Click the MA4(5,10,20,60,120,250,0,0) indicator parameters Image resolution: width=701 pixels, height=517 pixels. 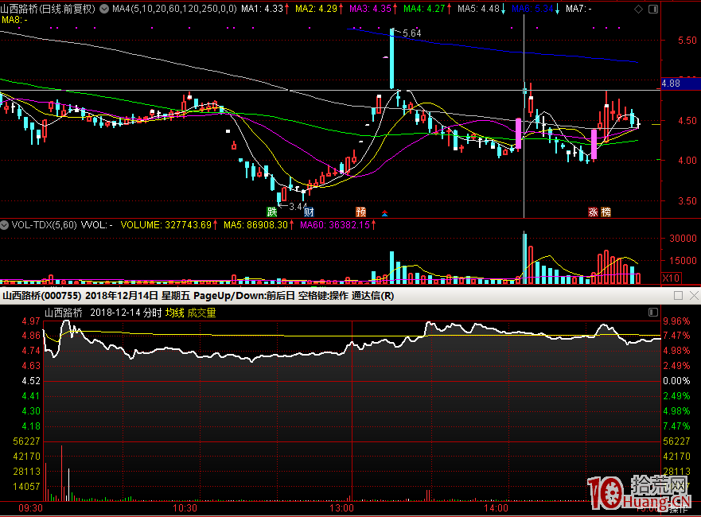[174, 9]
